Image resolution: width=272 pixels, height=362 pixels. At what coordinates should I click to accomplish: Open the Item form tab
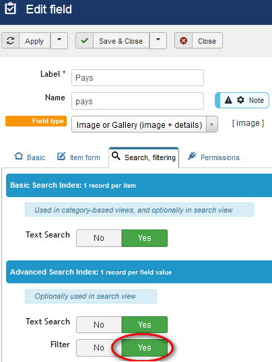pos(79,157)
